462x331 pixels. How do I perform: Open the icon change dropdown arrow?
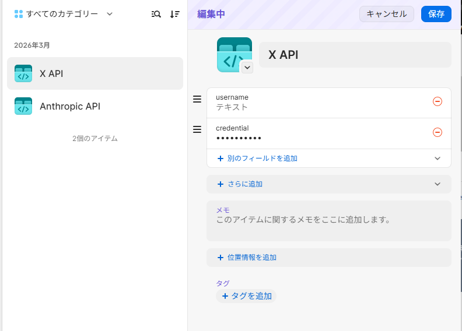[247, 68]
